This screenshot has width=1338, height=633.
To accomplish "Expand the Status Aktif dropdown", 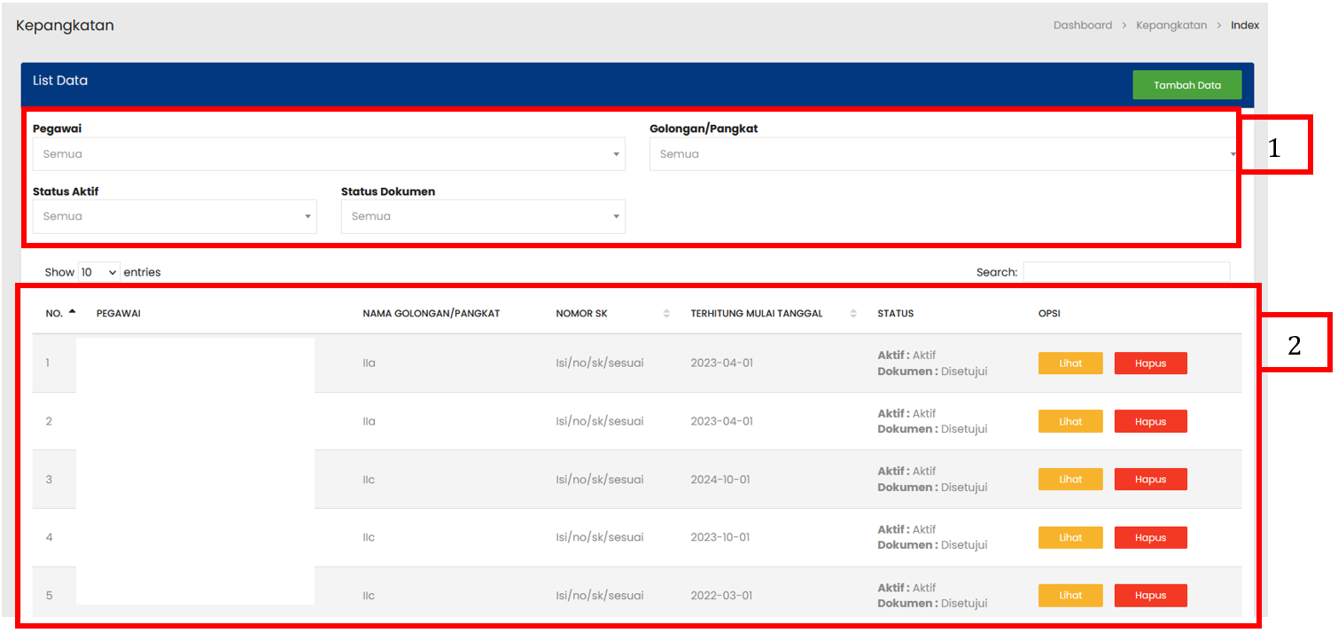I will point(175,216).
